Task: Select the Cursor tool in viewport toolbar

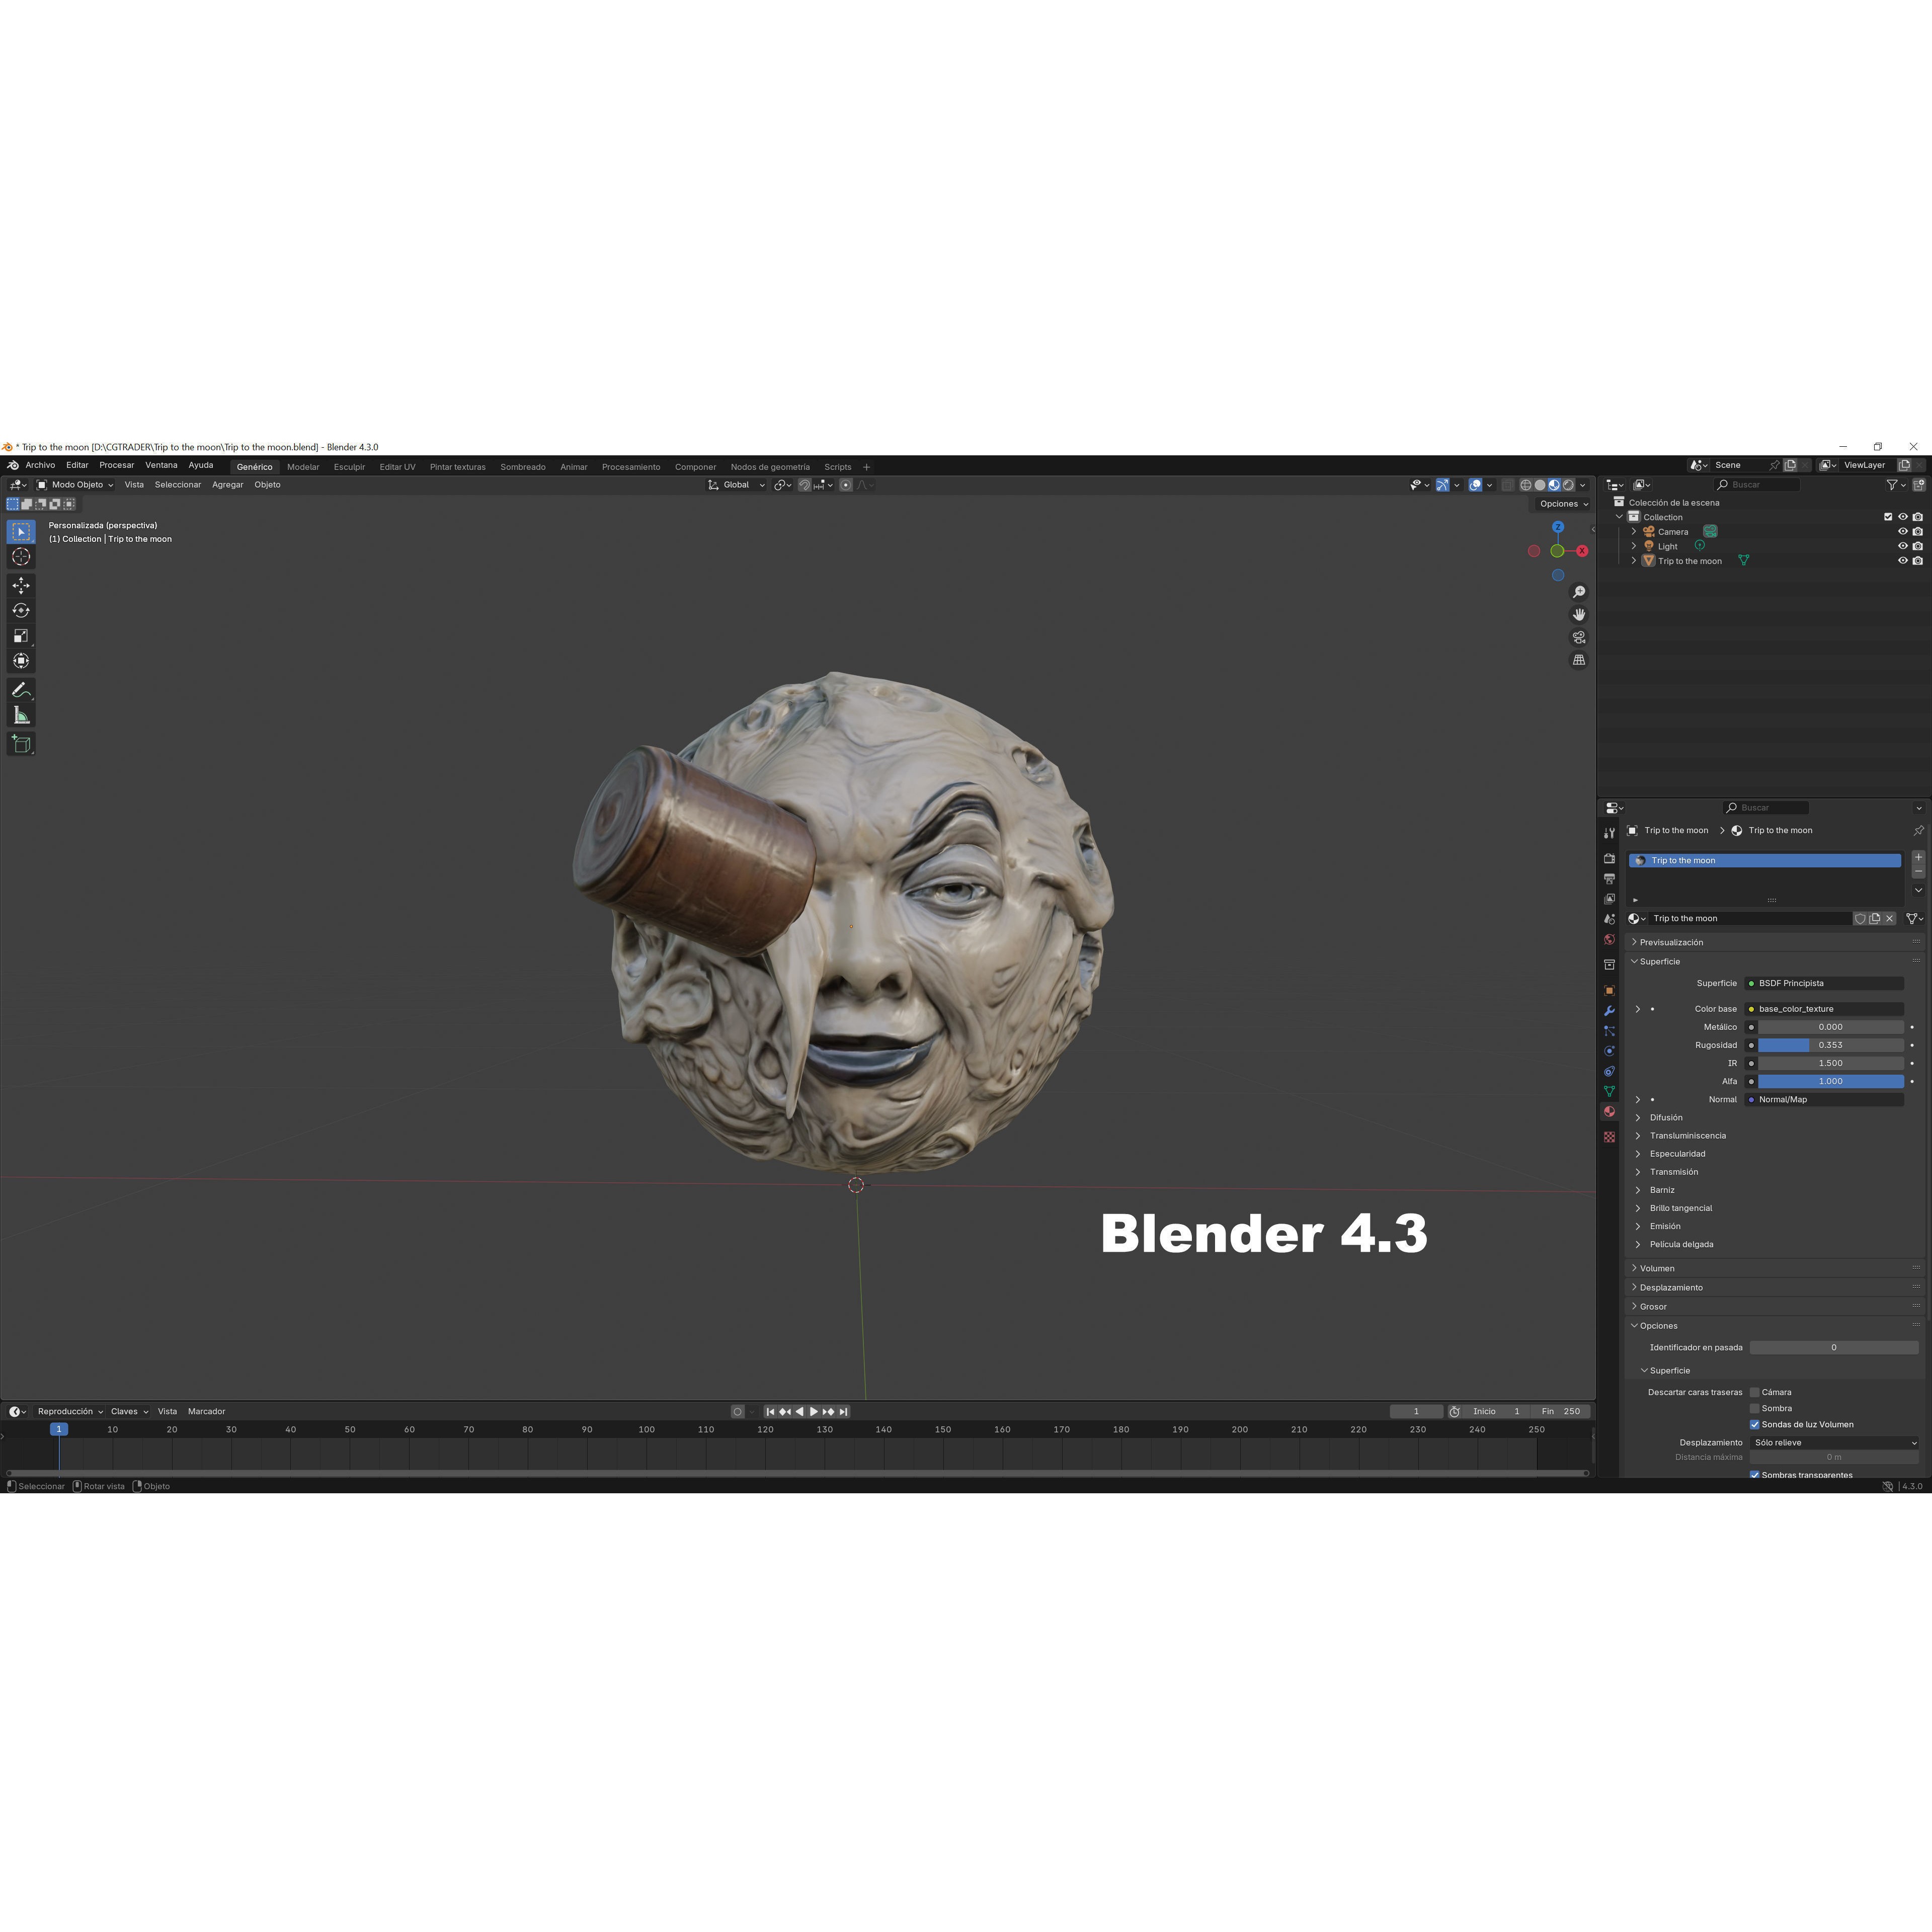Action: pos(21,557)
